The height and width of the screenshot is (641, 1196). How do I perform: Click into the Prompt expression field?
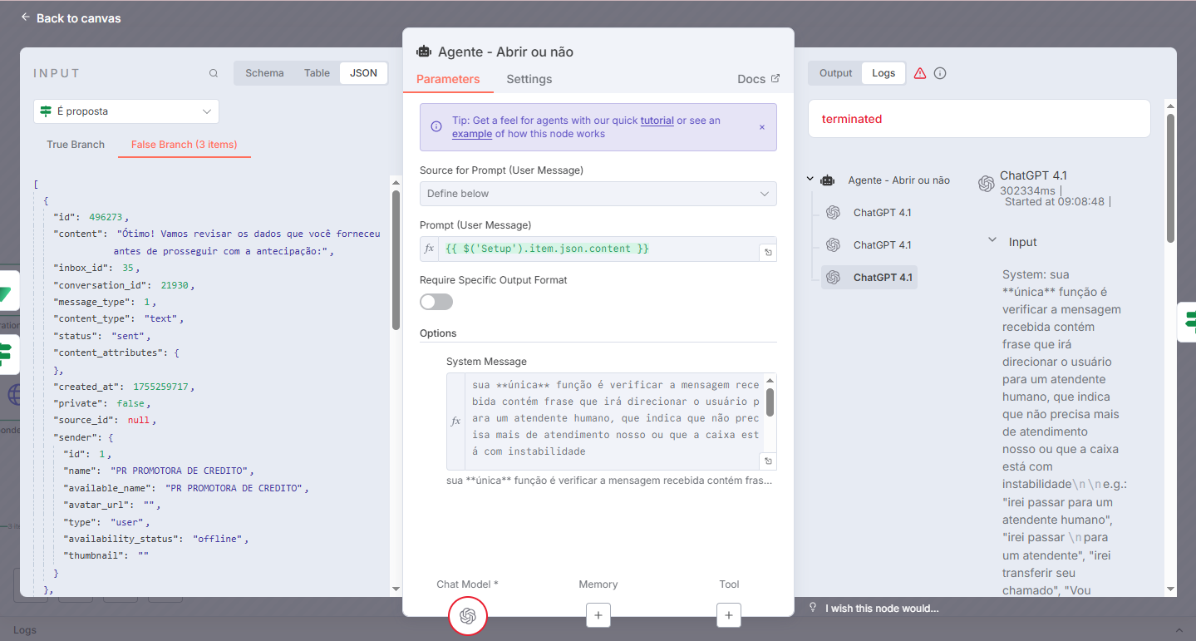pos(598,249)
